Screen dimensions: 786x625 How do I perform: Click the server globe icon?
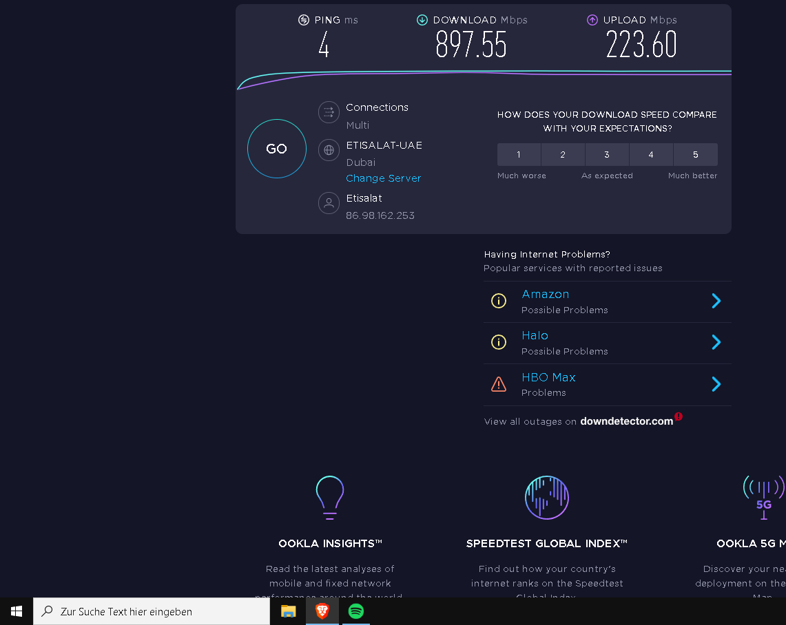coord(329,150)
